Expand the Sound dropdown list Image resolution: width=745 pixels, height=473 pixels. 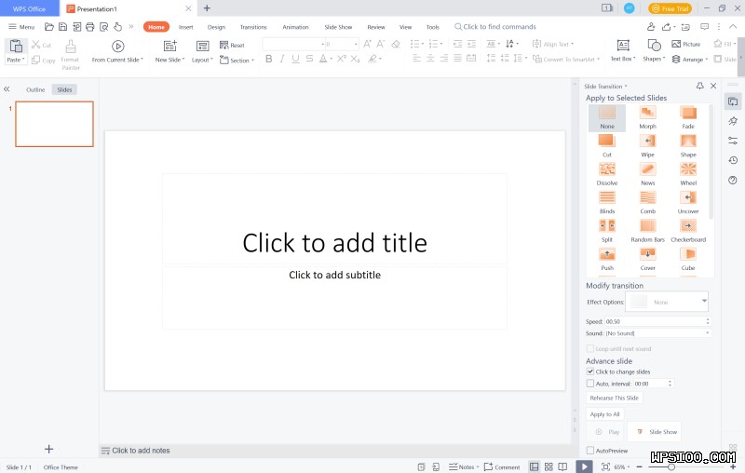pyautogui.click(x=657, y=332)
